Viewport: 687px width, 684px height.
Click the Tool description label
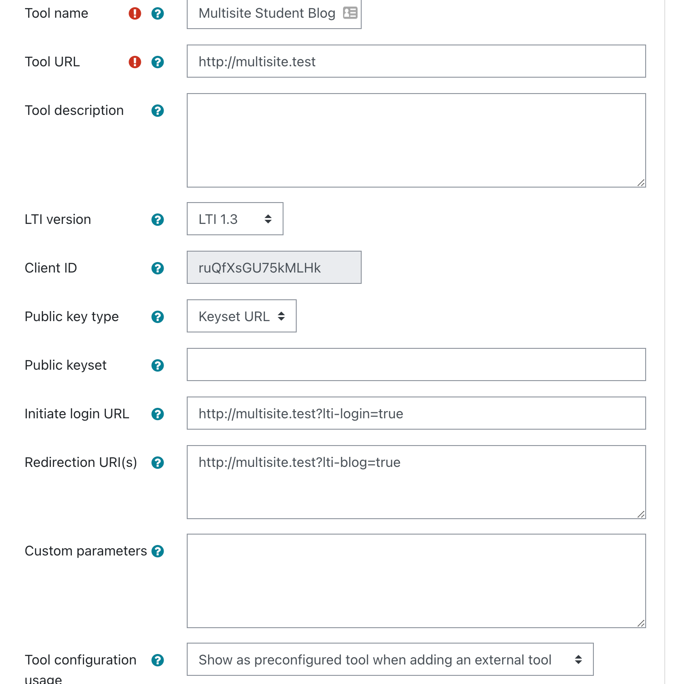tap(74, 110)
